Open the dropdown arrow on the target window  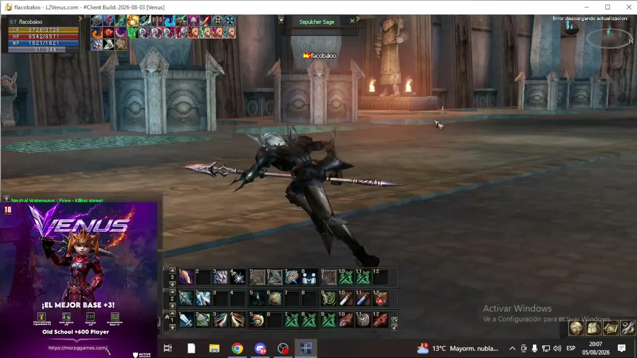click(281, 20)
